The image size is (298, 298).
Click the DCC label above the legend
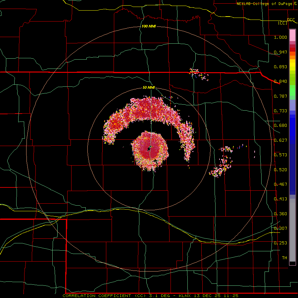click(291, 20)
